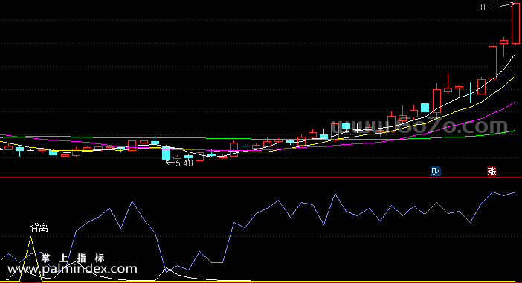Click the arrow beside the 5.40 label
Image resolution: width=522 pixels, height=283 pixels.
pyautogui.click(x=170, y=163)
